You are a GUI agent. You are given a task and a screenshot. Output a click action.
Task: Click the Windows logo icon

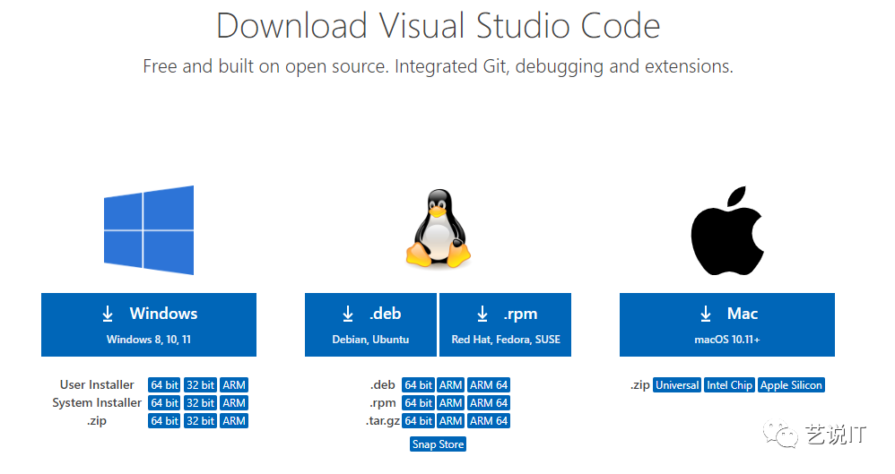tap(149, 229)
